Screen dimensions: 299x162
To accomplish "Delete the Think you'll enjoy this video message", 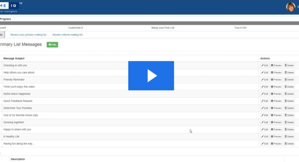I will click(x=289, y=87).
